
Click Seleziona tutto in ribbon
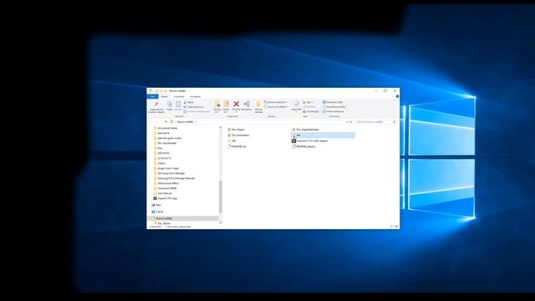(333, 102)
